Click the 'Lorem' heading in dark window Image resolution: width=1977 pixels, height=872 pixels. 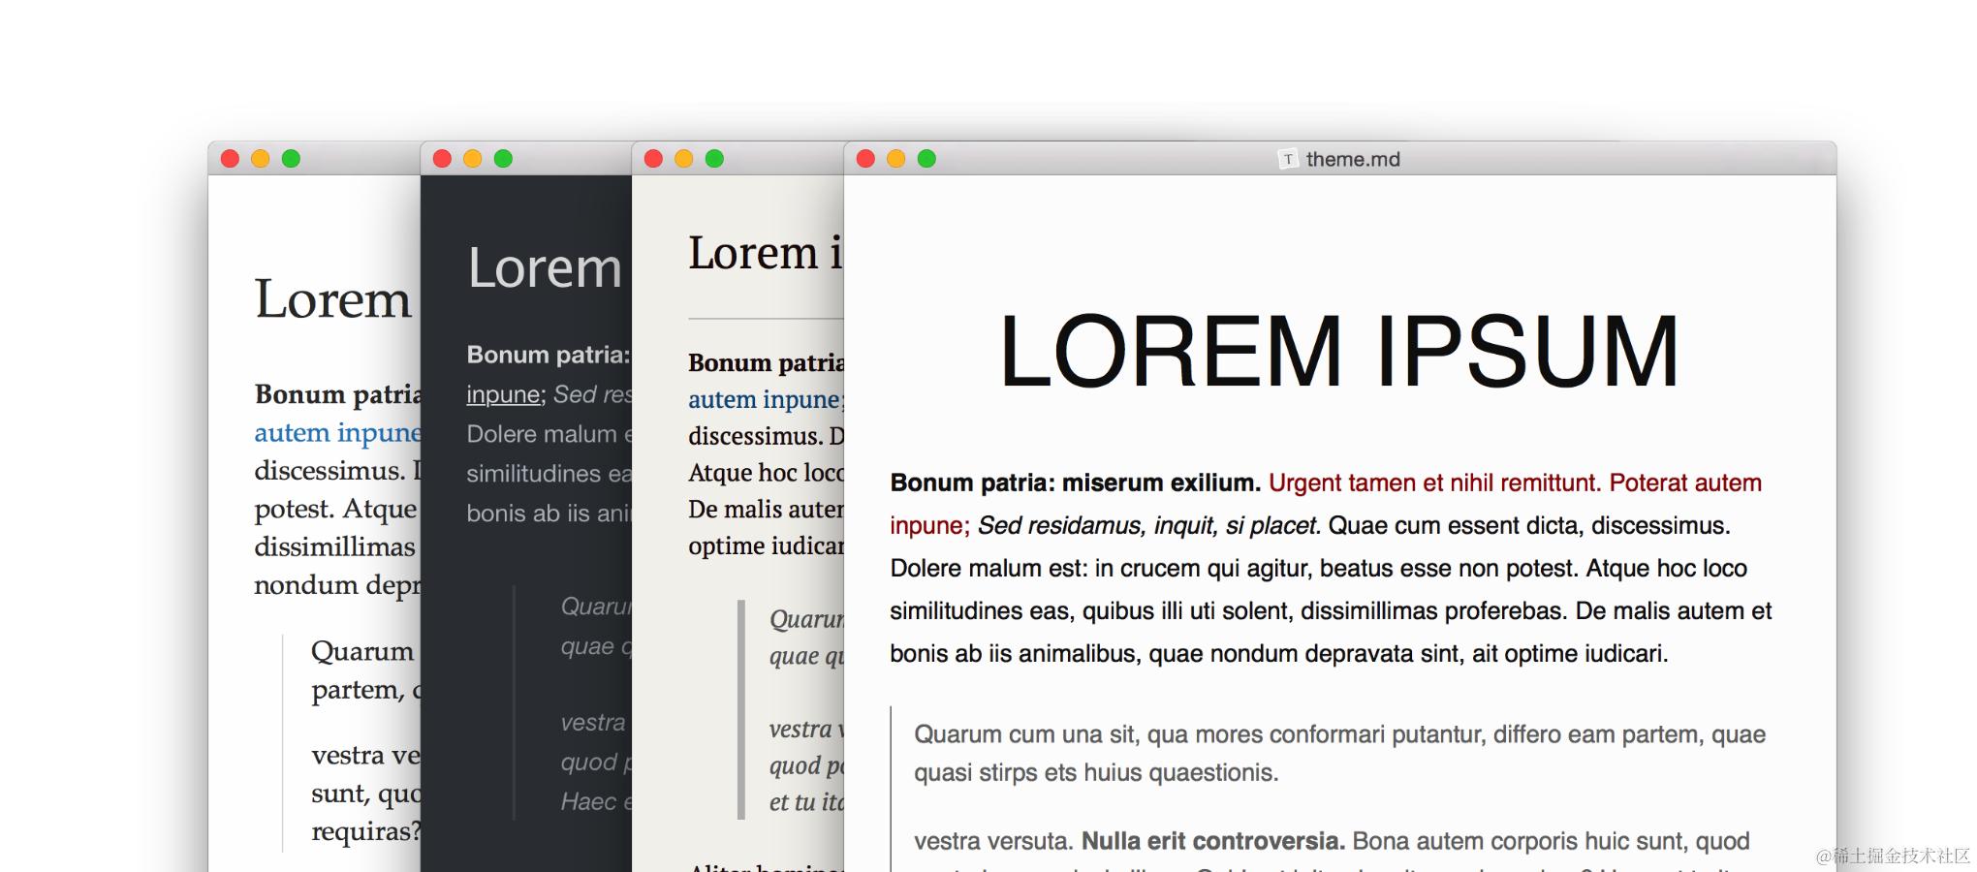click(x=545, y=268)
